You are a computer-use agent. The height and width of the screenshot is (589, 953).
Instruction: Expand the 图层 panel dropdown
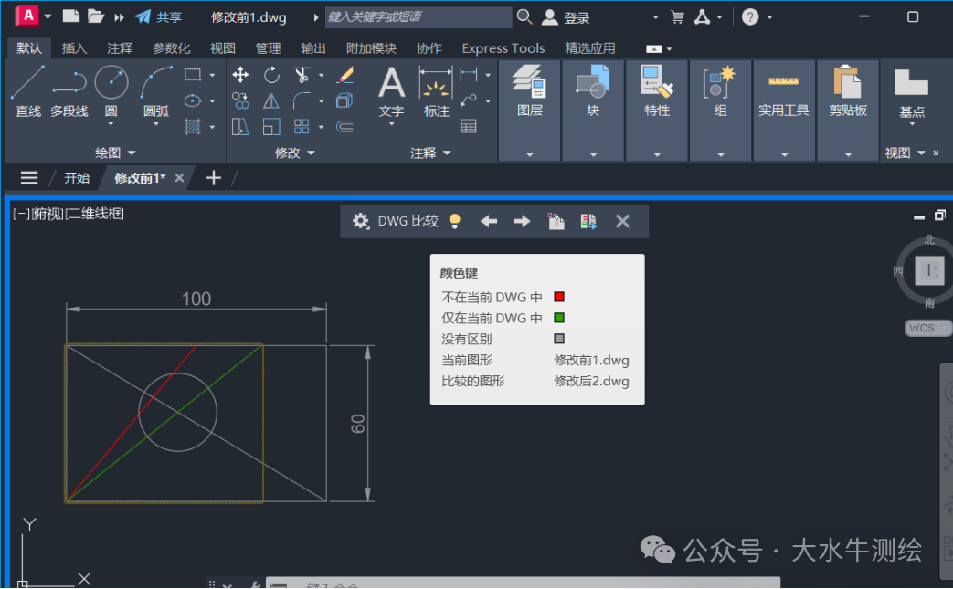point(529,155)
